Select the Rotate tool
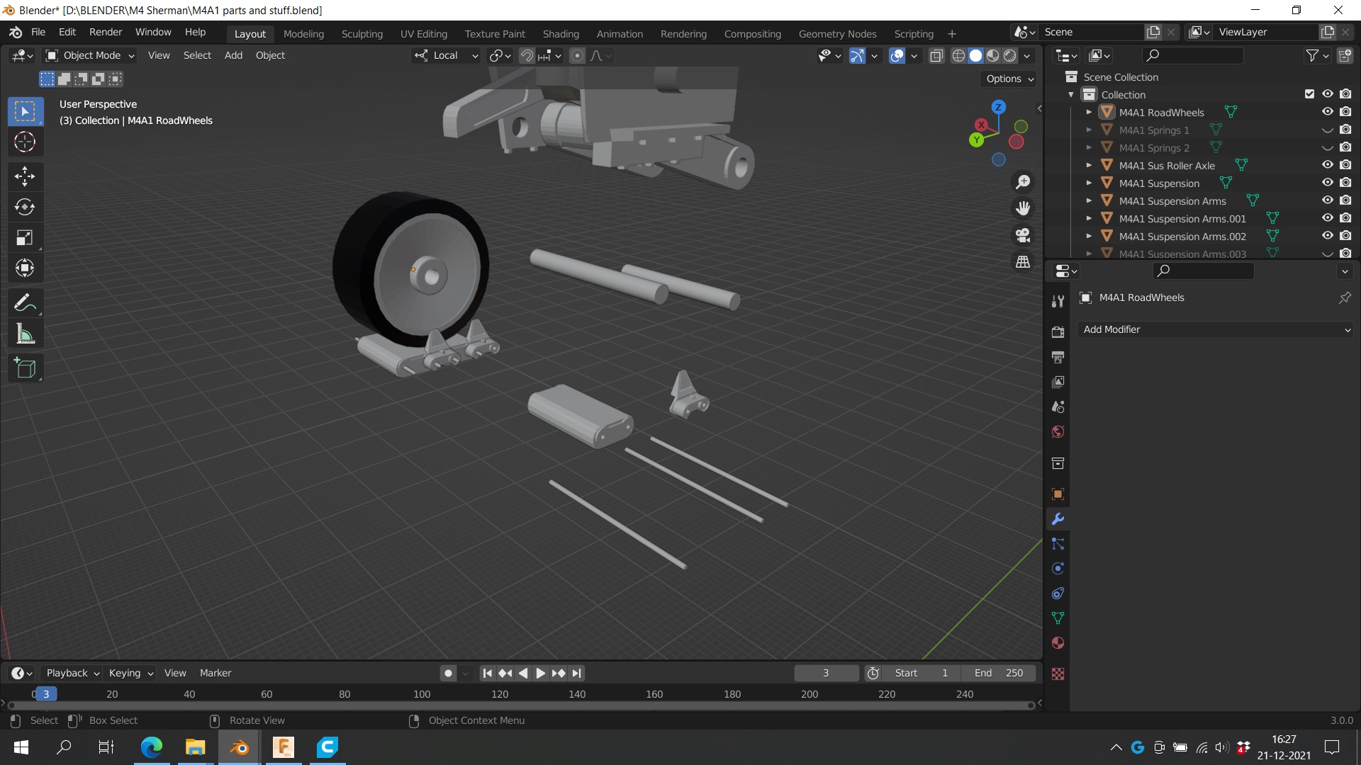The image size is (1361, 765). pos(25,207)
